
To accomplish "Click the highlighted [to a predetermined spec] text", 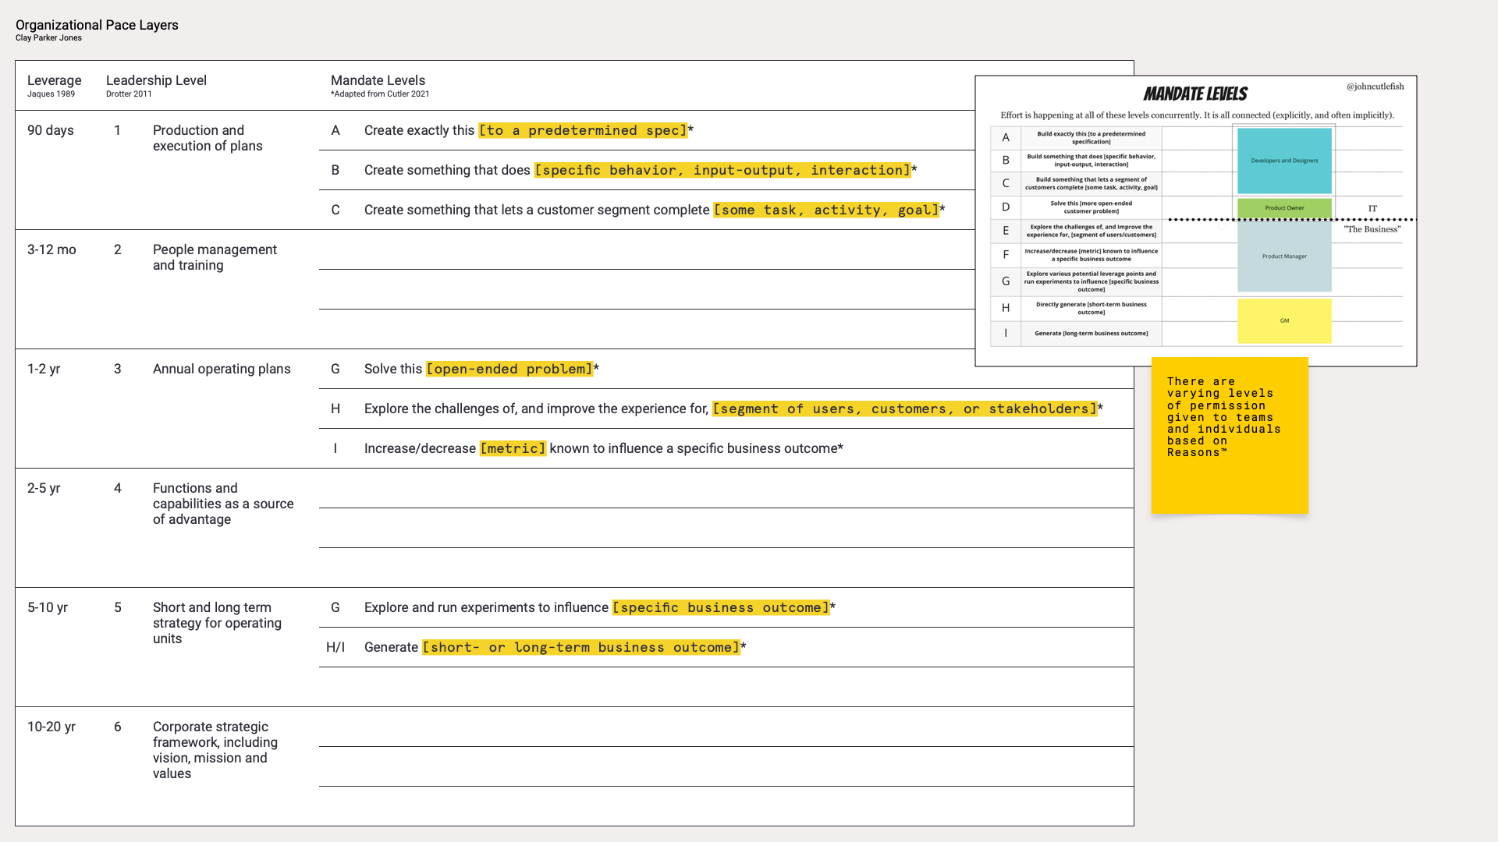I will click(x=583, y=130).
